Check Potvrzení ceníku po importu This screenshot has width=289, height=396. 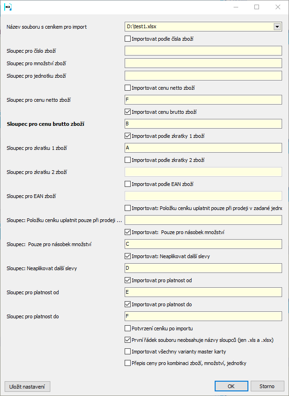[128, 328]
